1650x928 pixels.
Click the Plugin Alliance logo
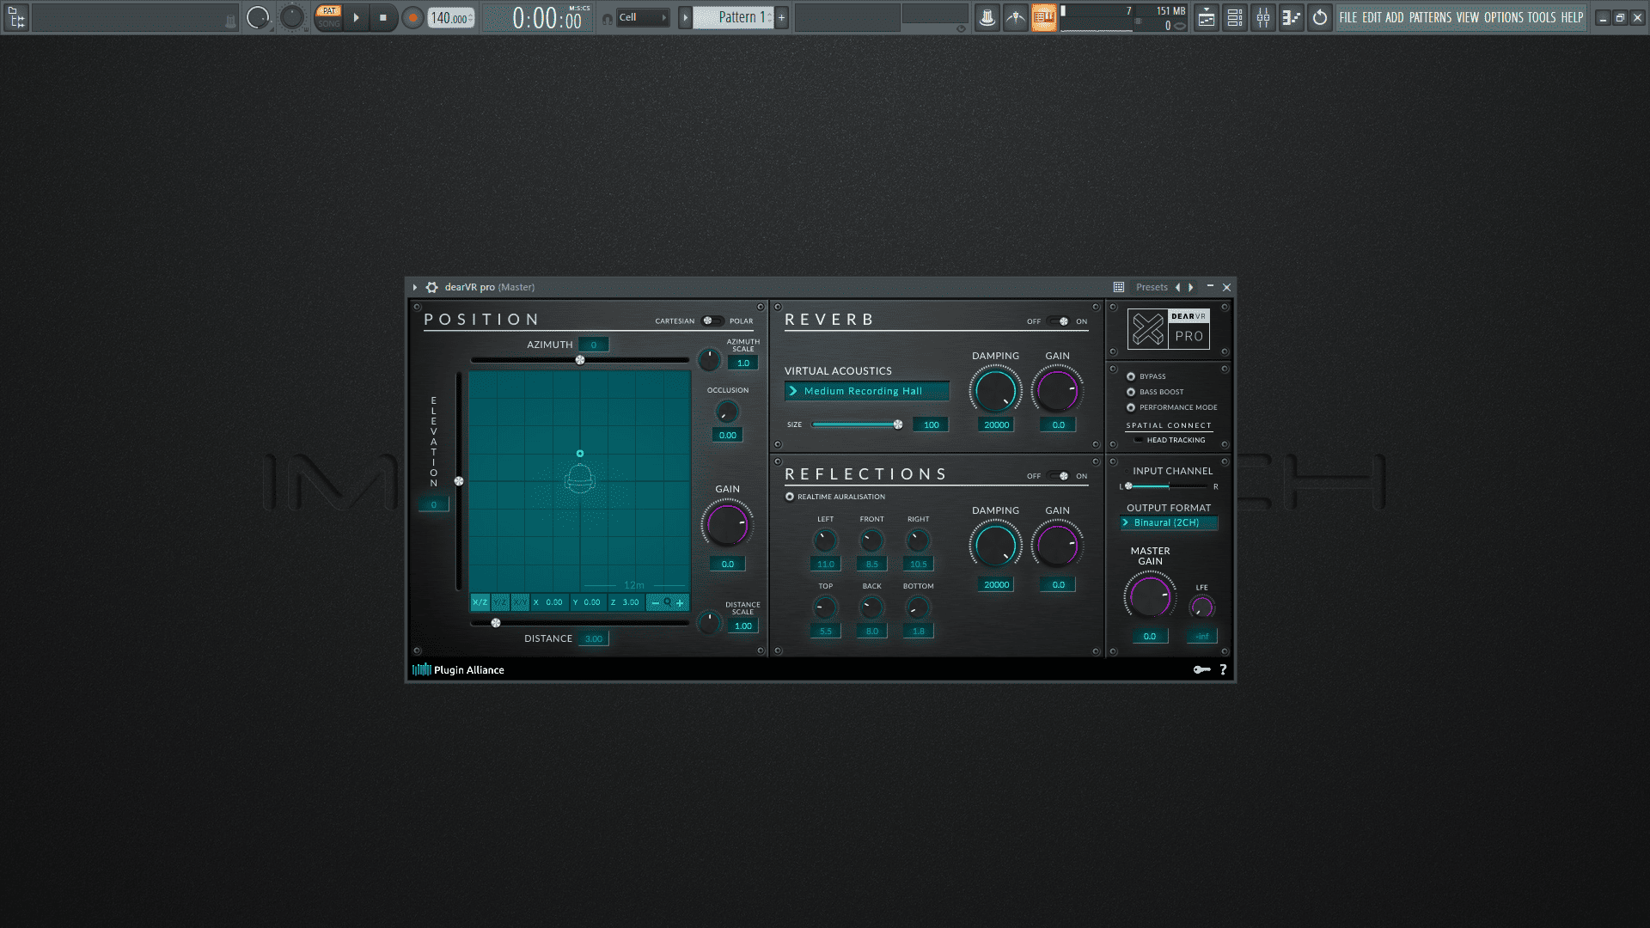tap(459, 669)
